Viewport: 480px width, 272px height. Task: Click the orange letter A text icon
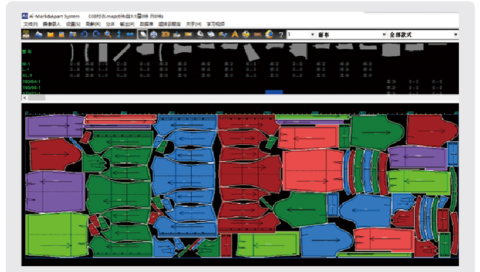click(235, 35)
